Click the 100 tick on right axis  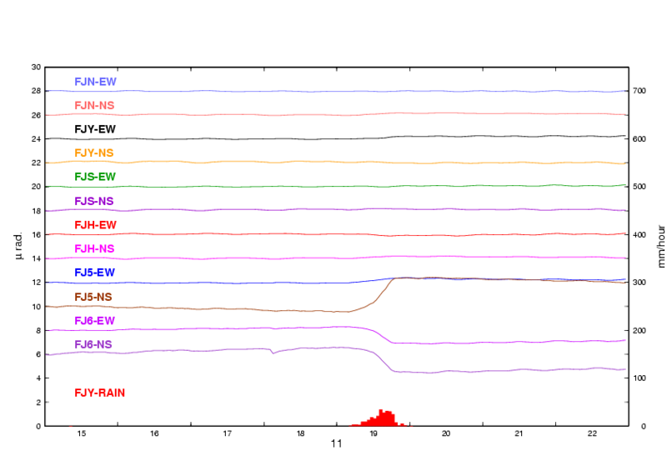click(x=639, y=378)
